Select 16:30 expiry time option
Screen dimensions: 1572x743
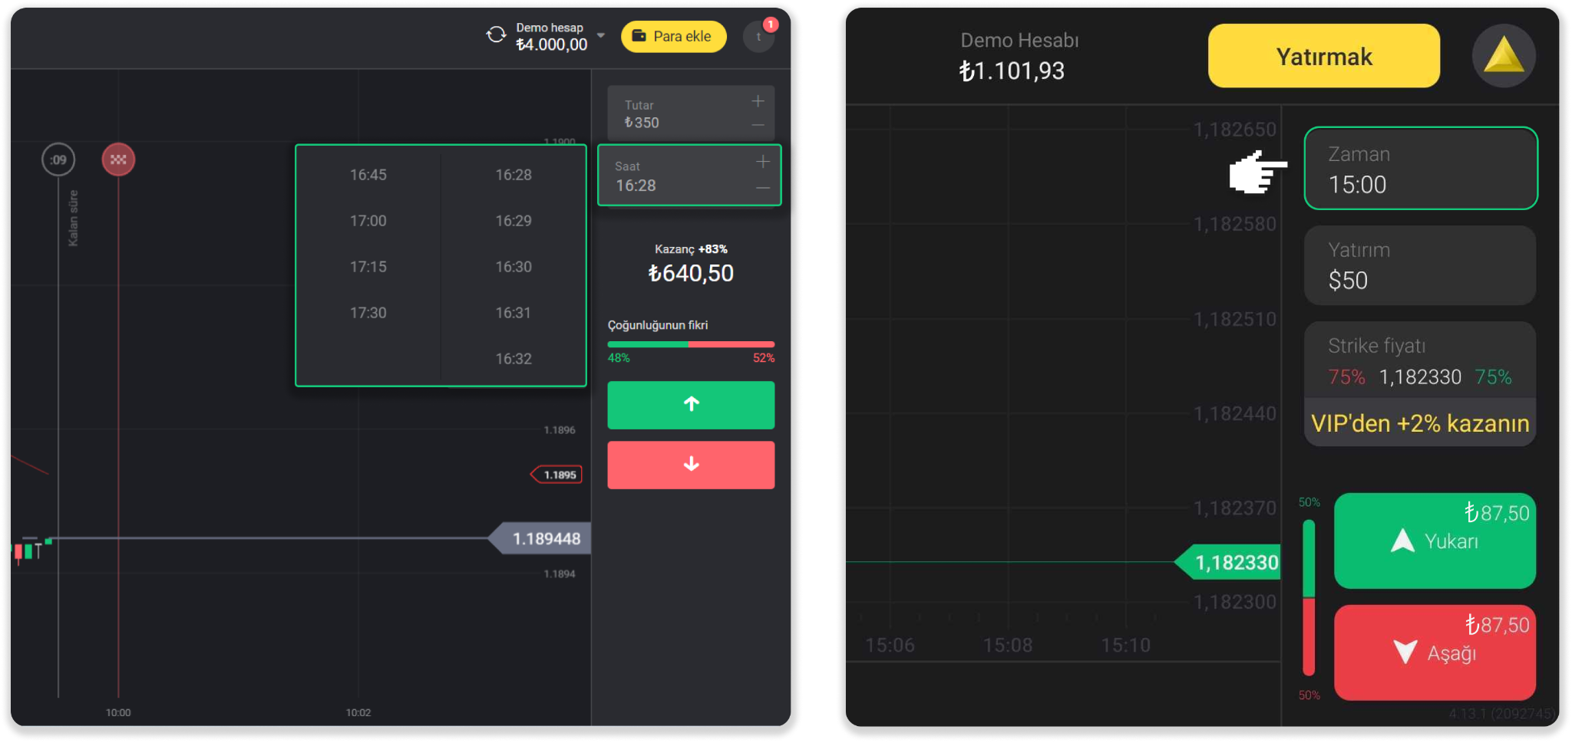click(513, 267)
